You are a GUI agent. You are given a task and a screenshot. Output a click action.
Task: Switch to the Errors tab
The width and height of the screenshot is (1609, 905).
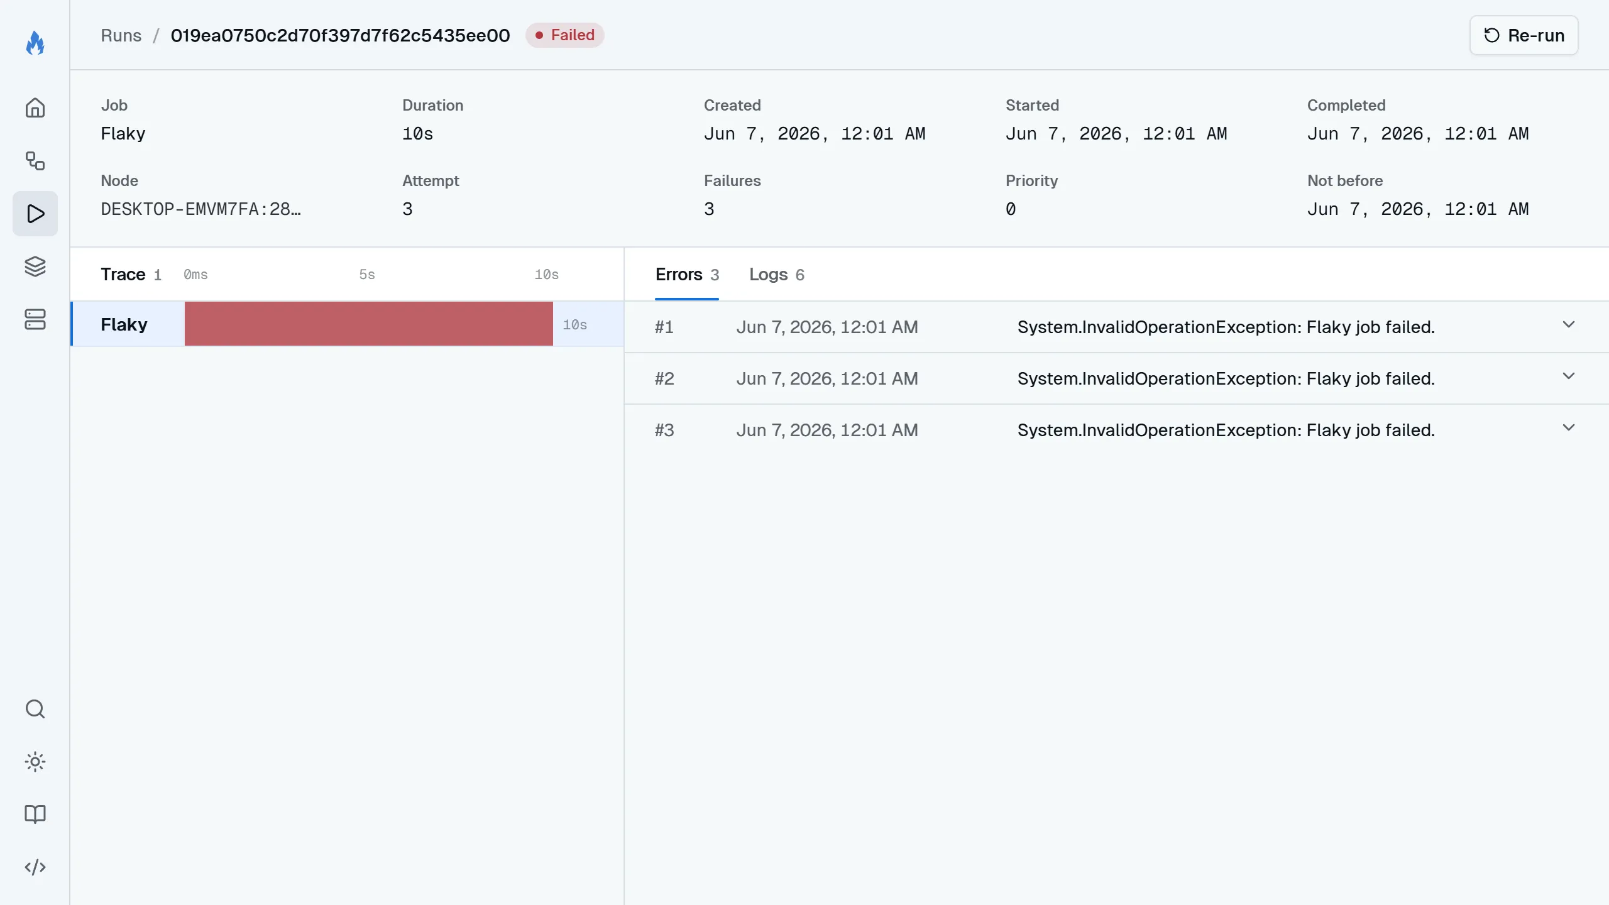tap(687, 275)
